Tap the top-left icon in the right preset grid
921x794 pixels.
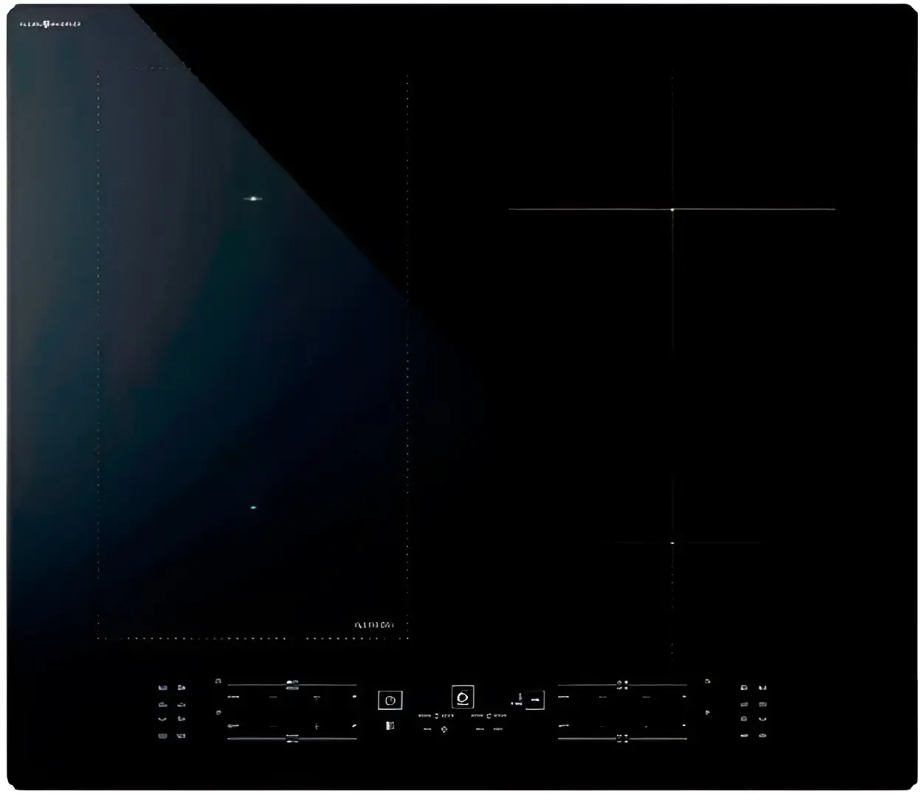(x=744, y=688)
